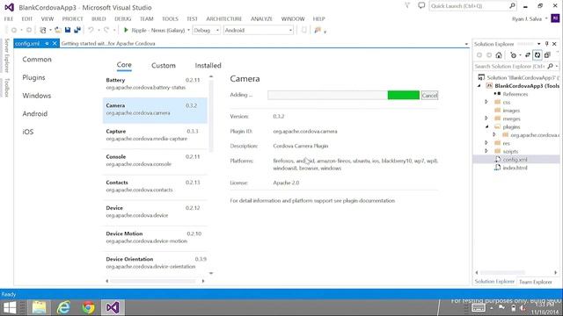Screen dimensions: 563x316
Task: Toggle auto-hide pin of Solution Explorer
Action: tap(547, 44)
